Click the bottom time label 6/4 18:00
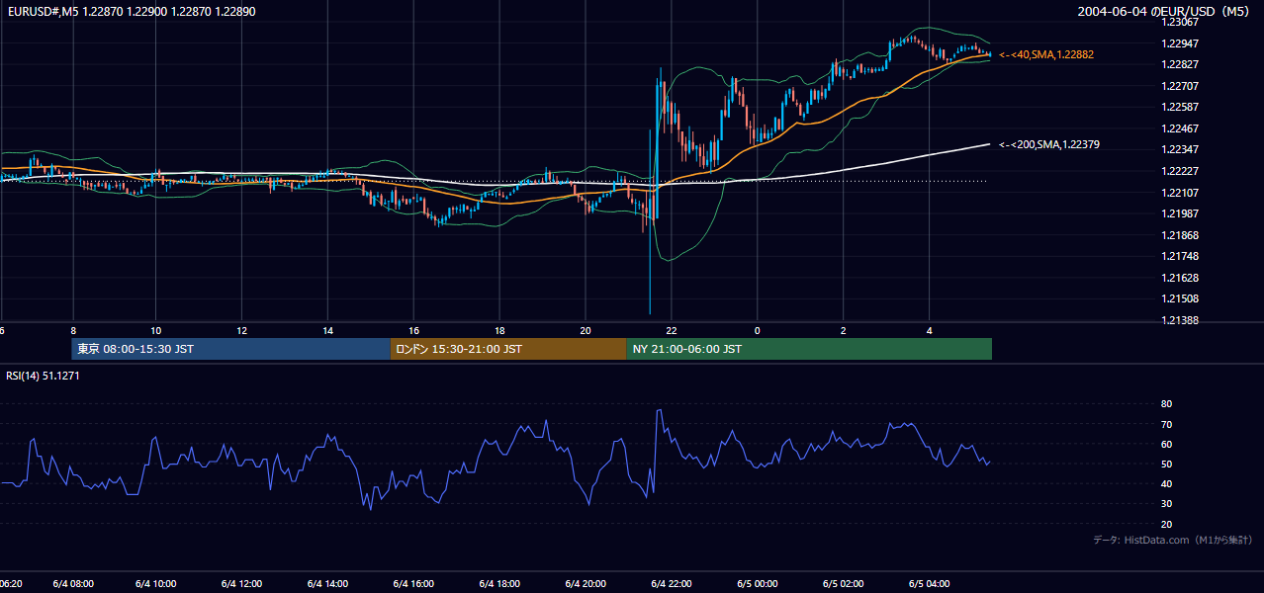This screenshot has height=593, width=1264. (x=499, y=584)
